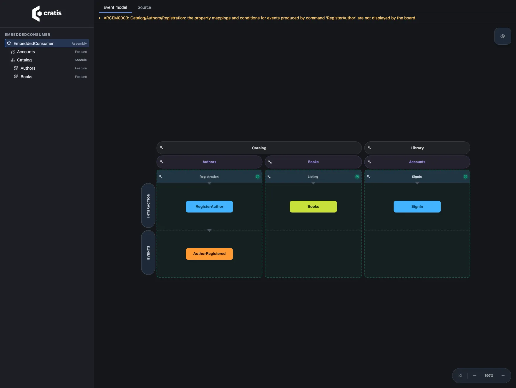Collapse the Books feature lane
516x388 pixels.
[x=270, y=162]
